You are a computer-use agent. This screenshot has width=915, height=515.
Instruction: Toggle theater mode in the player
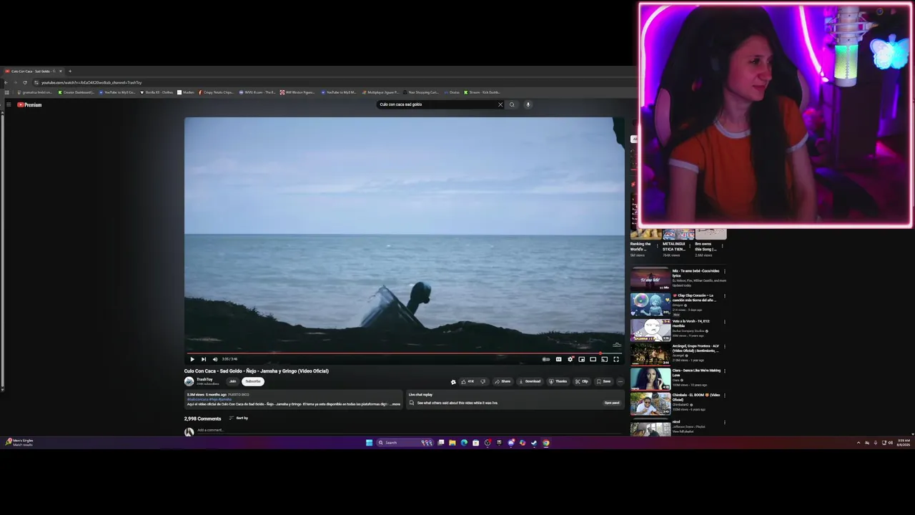[593, 359]
